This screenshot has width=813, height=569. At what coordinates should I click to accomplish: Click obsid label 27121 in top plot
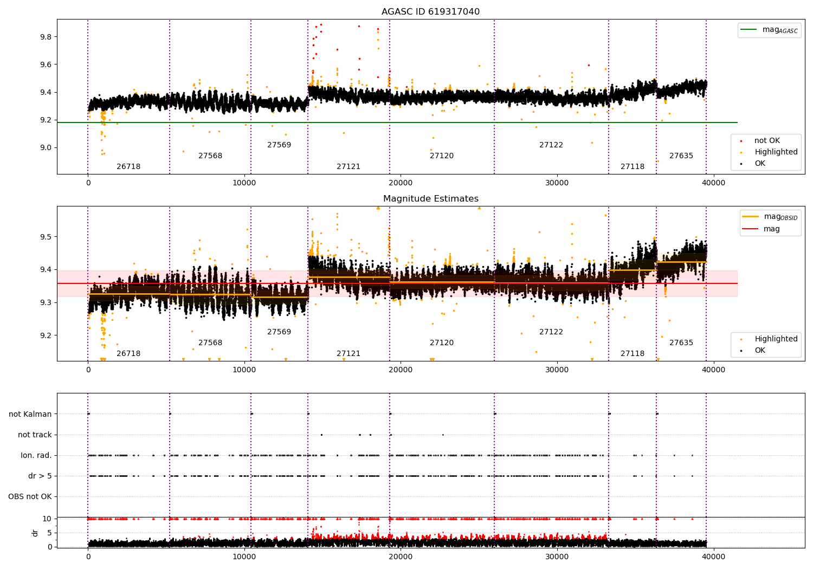click(349, 167)
